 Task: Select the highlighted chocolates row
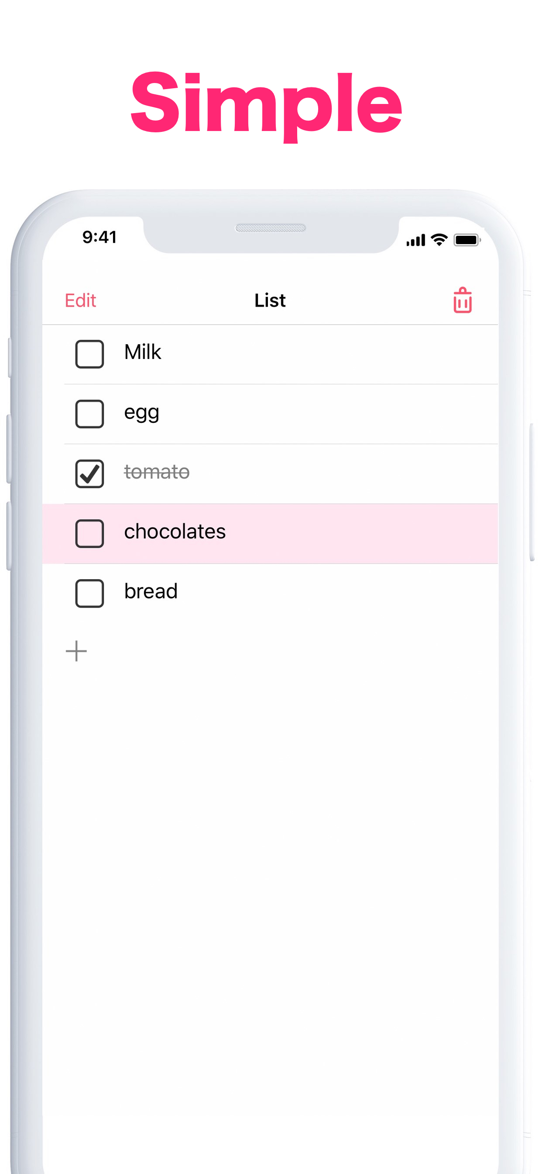click(x=270, y=534)
